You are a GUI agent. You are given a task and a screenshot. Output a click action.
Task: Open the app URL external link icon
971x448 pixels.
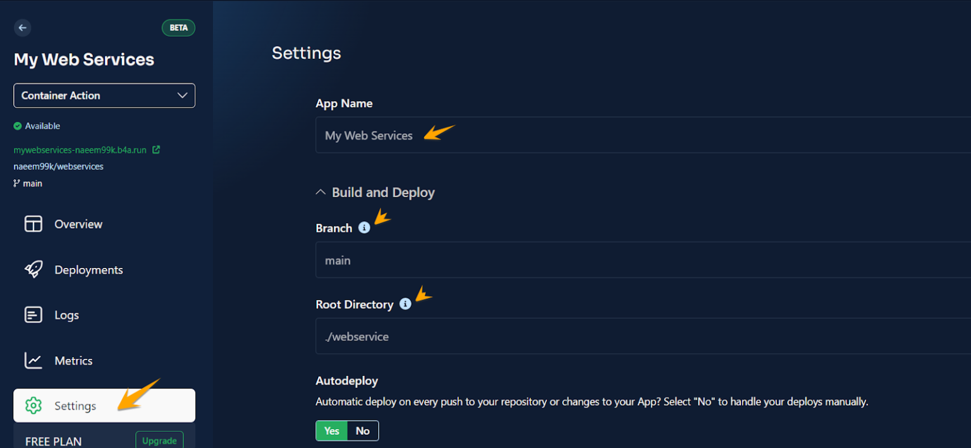tap(157, 150)
